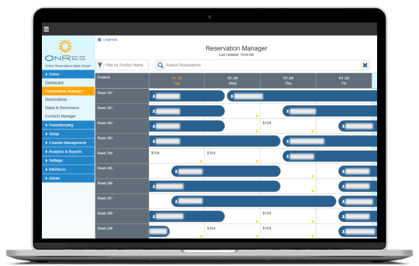This screenshot has height=266, width=419.
Task: Expand the Analytics & Reports section
Action: pos(68,151)
